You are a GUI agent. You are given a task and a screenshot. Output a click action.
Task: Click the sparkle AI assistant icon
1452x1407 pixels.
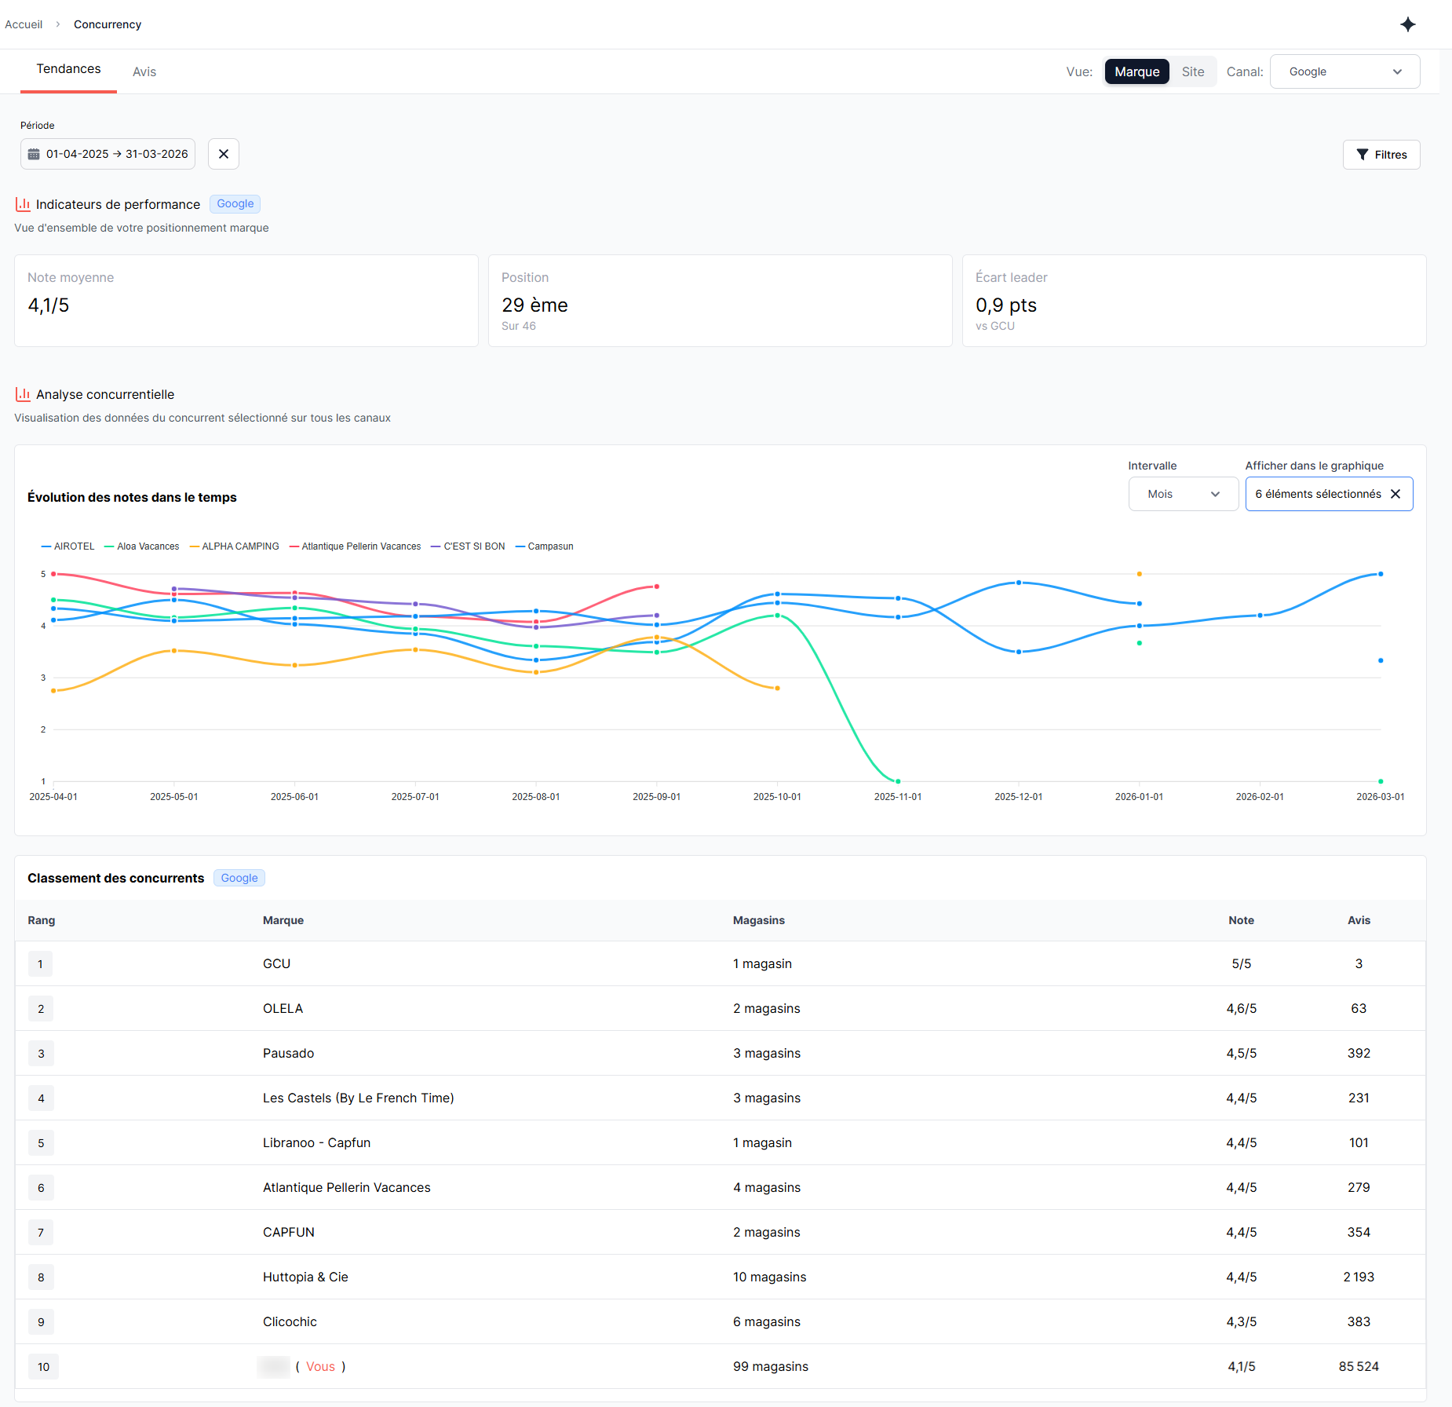[1408, 24]
